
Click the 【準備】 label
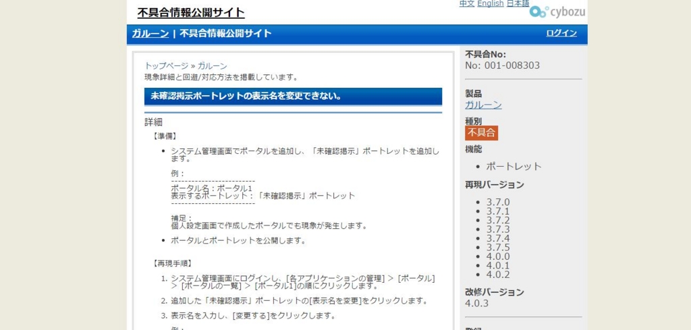pyautogui.click(x=165, y=136)
